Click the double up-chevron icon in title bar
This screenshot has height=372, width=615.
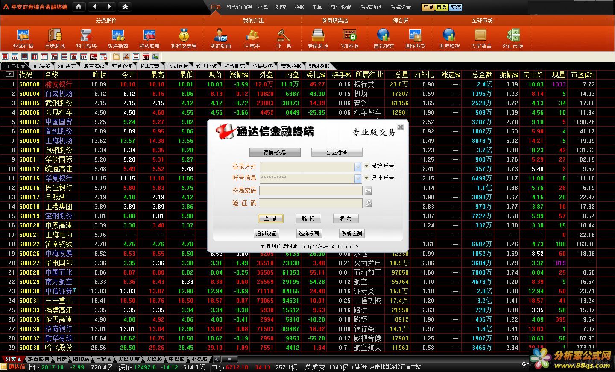coord(125,7)
